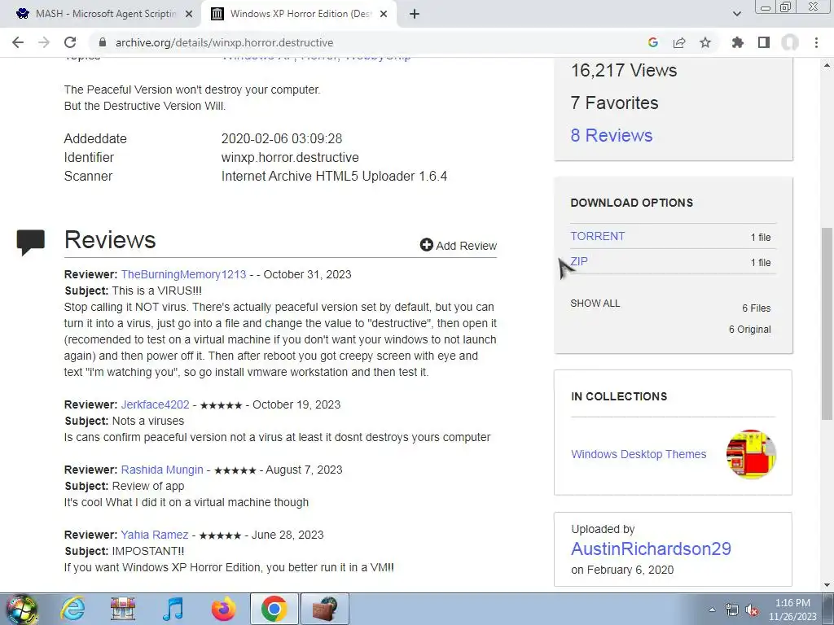Launch Internet Explorer from taskbar
This screenshot has width=834, height=625.
[72, 609]
